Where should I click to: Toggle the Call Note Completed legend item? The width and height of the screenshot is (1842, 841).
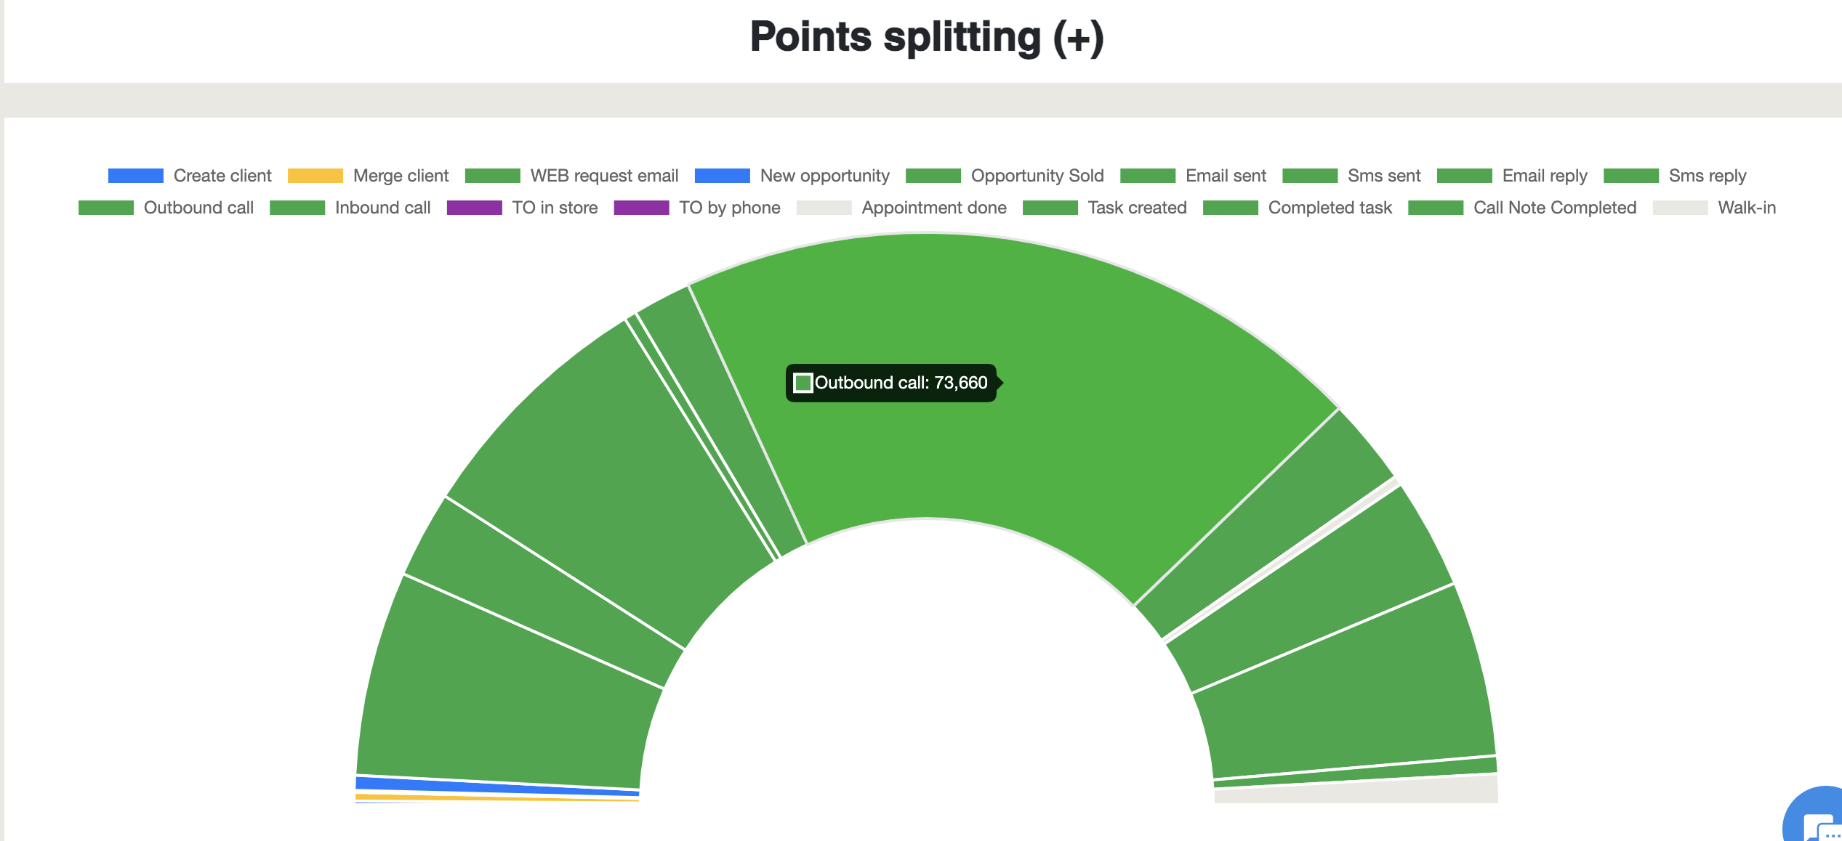(x=1522, y=208)
